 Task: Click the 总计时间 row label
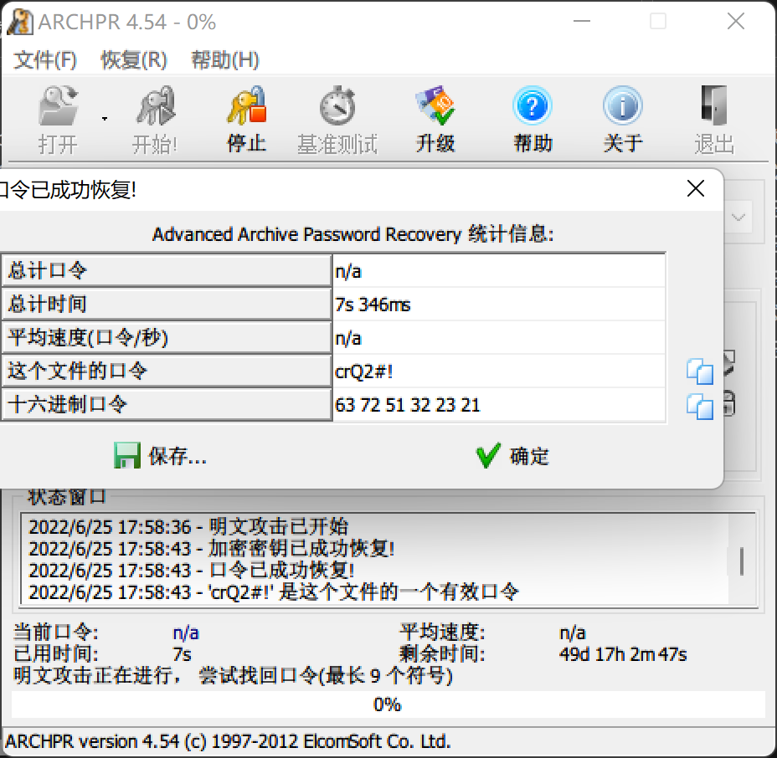(x=167, y=304)
